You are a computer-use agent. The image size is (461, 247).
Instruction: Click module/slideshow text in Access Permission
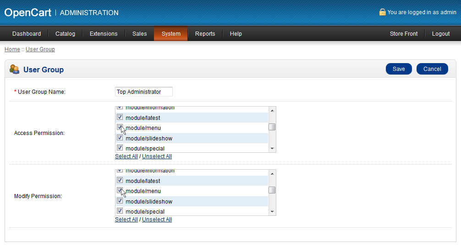[149, 139]
